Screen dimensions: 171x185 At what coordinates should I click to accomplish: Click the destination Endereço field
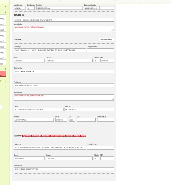[50, 148]
